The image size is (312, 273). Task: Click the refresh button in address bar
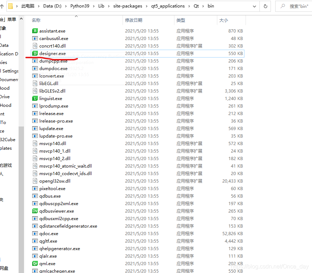[x=265, y=6]
